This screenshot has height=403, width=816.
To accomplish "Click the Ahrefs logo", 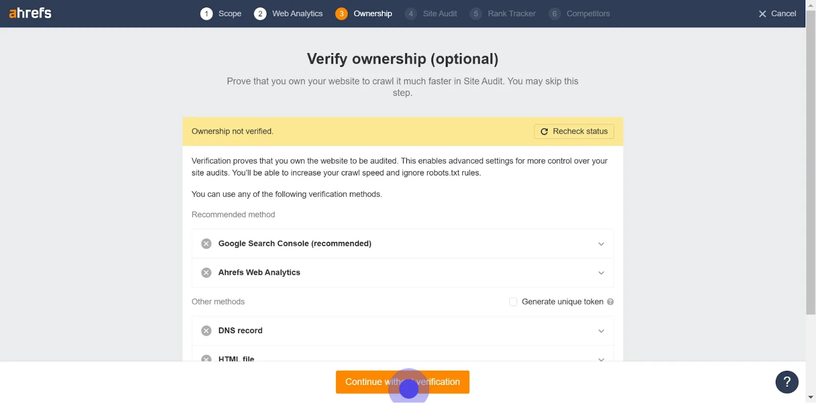I will [30, 13].
